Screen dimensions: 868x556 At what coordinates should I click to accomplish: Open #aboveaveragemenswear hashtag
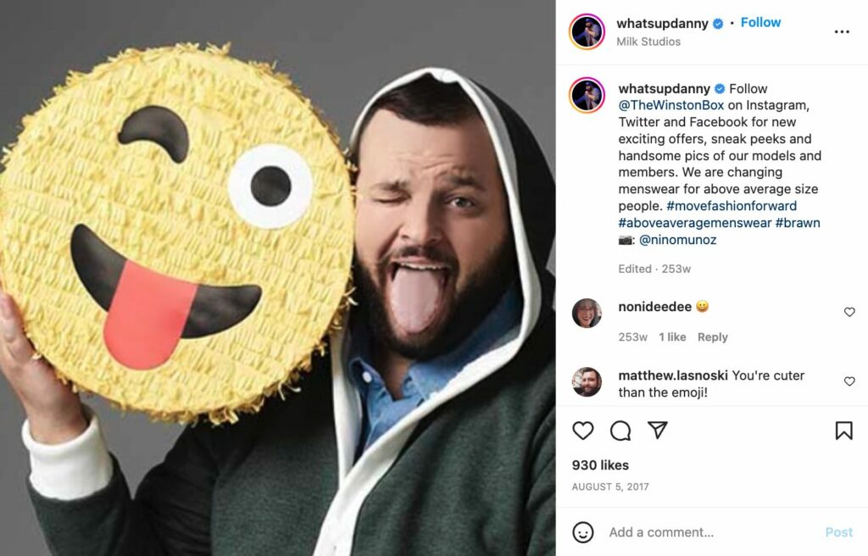[x=695, y=223]
